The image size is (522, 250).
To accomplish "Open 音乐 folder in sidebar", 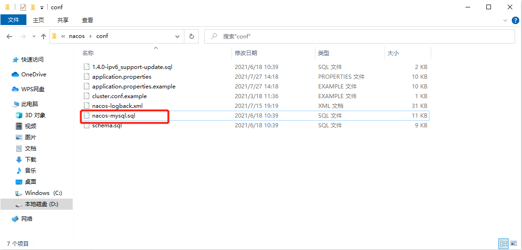I will point(30,171).
